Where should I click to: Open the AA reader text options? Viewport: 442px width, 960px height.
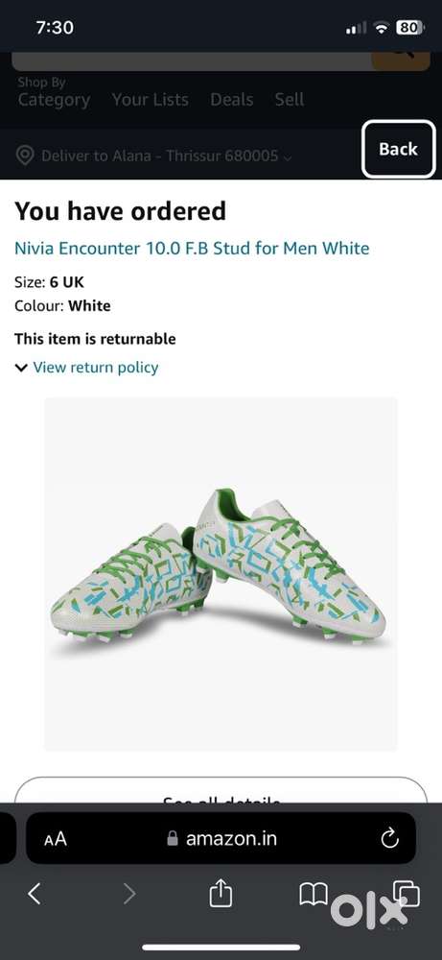point(55,839)
